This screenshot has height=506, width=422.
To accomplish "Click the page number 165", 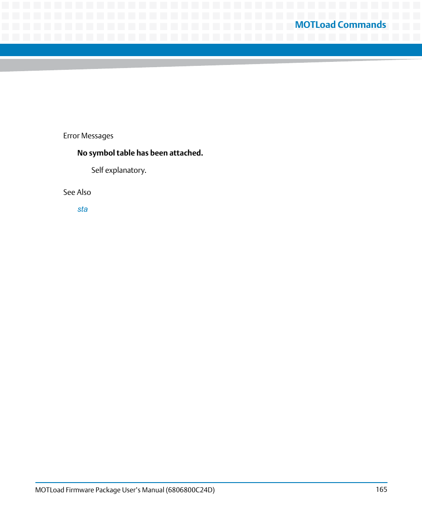I will point(381,490).
